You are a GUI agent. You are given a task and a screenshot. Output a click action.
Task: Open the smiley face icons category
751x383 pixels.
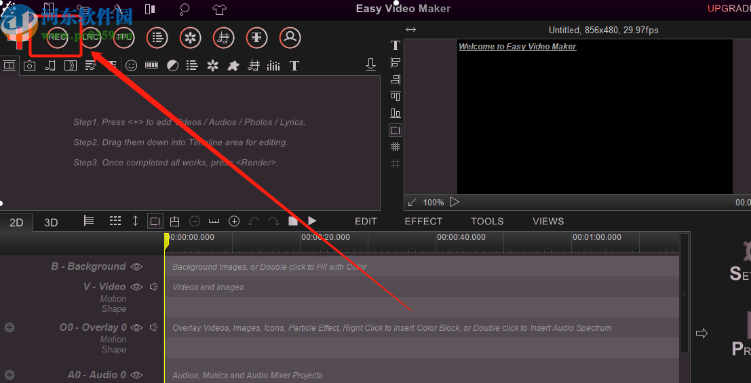pos(131,66)
